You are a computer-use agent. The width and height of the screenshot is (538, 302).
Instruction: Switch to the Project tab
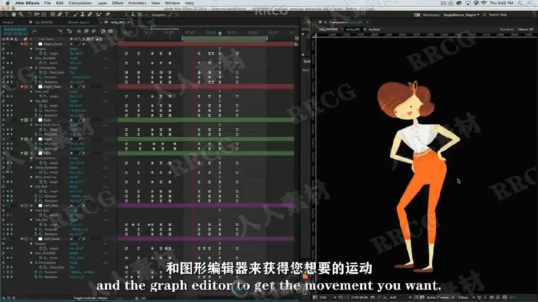(x=9, y=22)
